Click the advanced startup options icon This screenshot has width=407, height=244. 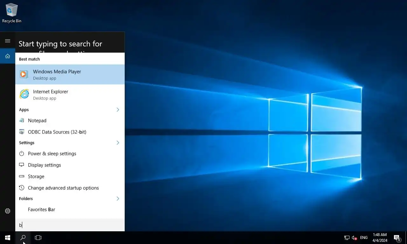22,188
